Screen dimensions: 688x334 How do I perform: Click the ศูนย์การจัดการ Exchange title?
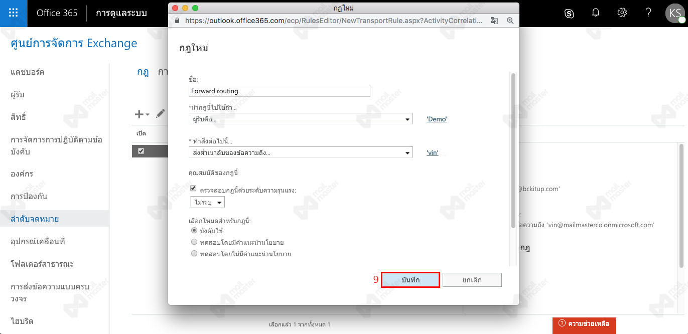tap(74, 44)
